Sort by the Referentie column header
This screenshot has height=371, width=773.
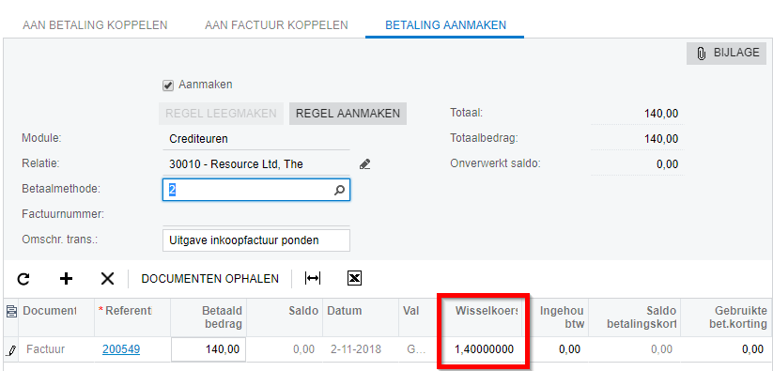pyautogui.click(x=132, y=317)
